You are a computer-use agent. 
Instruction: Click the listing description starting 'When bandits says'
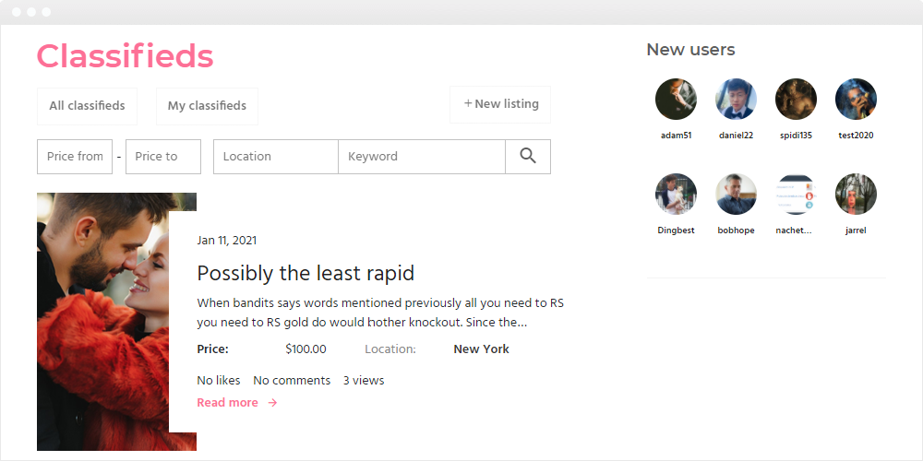pos(380,313)
